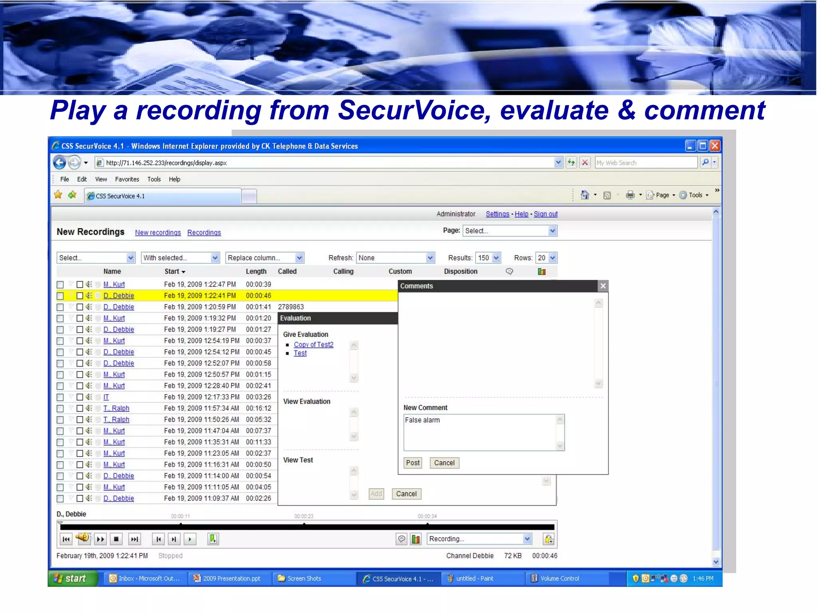Open the browser Tools menu in the menu bar
Viewport: 818px width, 614px height.
(154, 179)
